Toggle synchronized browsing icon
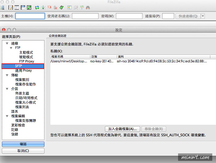This screenshot has width=216, height=163. [x=82, y=7]
